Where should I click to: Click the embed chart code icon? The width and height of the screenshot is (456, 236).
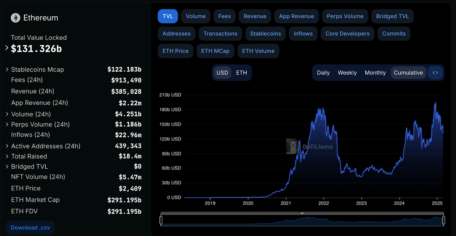click(x=435, y=73)
